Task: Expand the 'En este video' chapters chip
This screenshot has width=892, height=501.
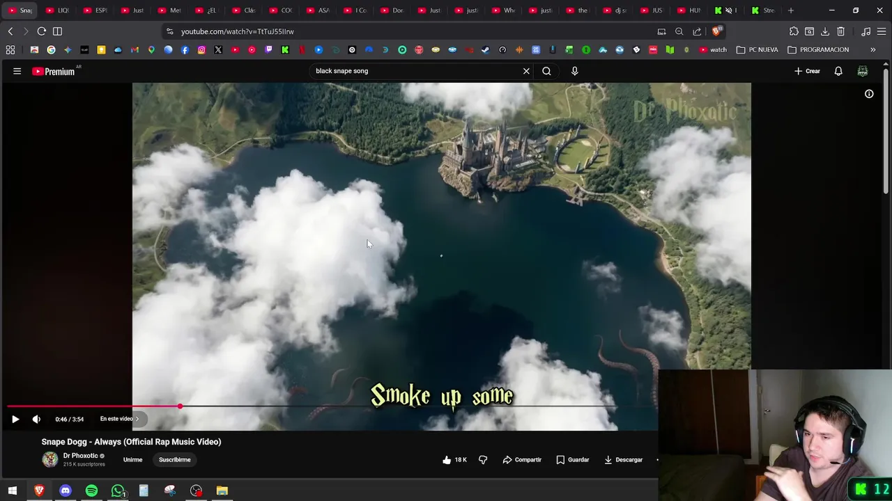Action: (x=120, y=419)
